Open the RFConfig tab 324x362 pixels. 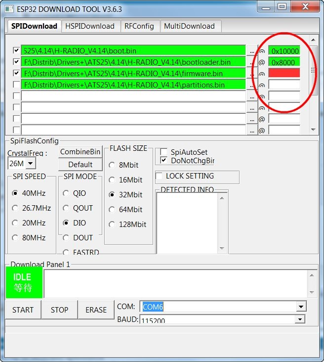coord(139,26)
